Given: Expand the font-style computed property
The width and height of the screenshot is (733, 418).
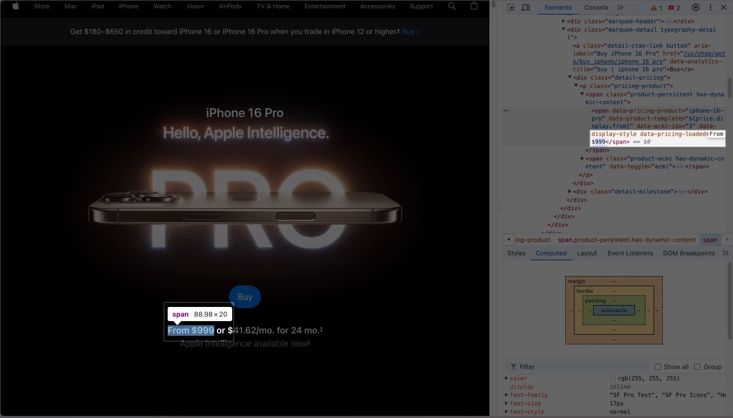Looking at the screenshot, I should 506,412.
